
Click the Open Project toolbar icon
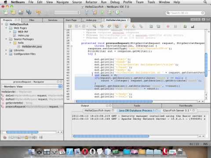[x=21, y=12]
